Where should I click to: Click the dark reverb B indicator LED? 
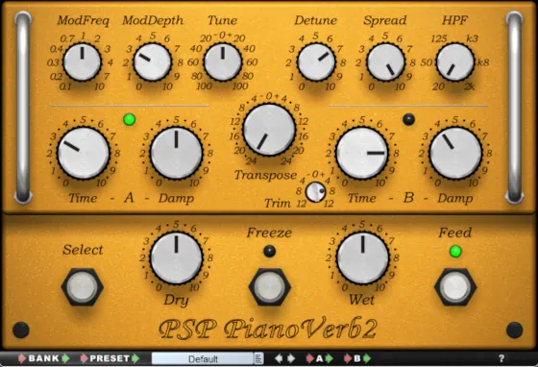(408, 119)
